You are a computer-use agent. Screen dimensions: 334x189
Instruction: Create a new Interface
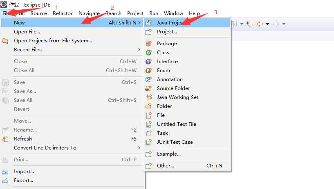(x=187, y=62)
